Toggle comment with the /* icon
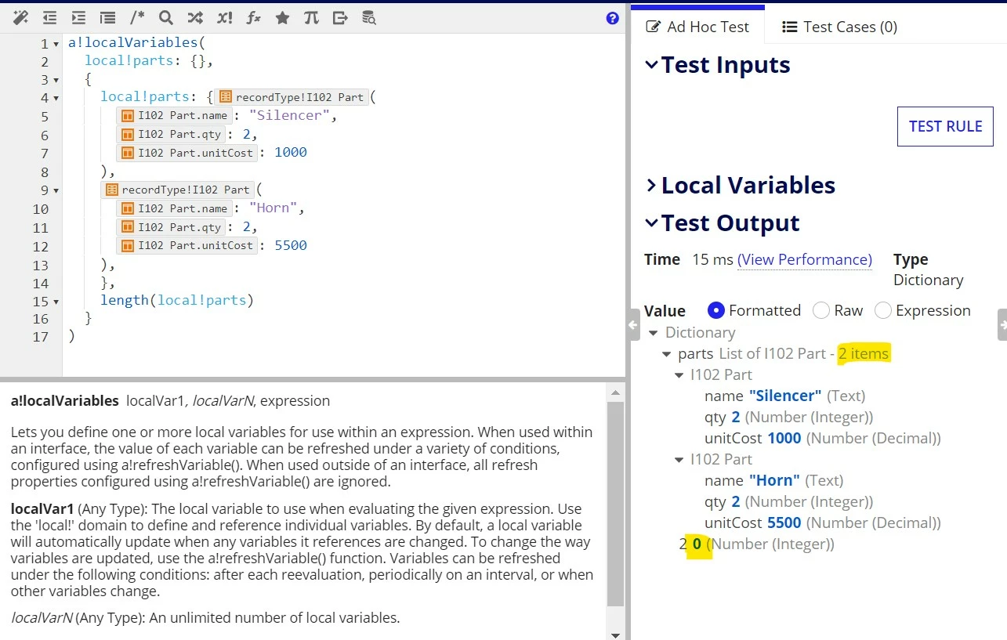 pos(137,17)
